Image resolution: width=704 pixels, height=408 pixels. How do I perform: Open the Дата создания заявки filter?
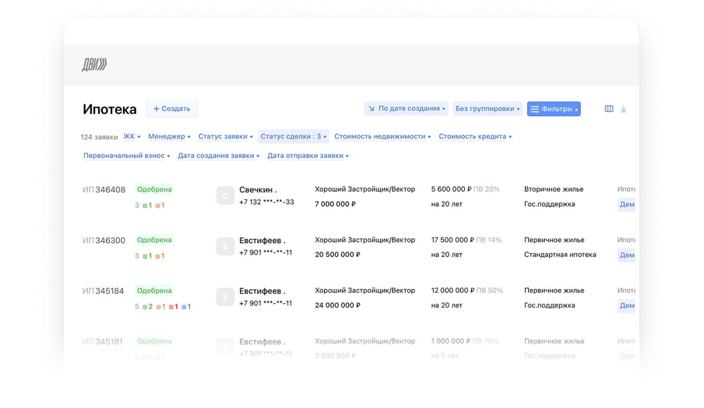[x=219, y=156]
